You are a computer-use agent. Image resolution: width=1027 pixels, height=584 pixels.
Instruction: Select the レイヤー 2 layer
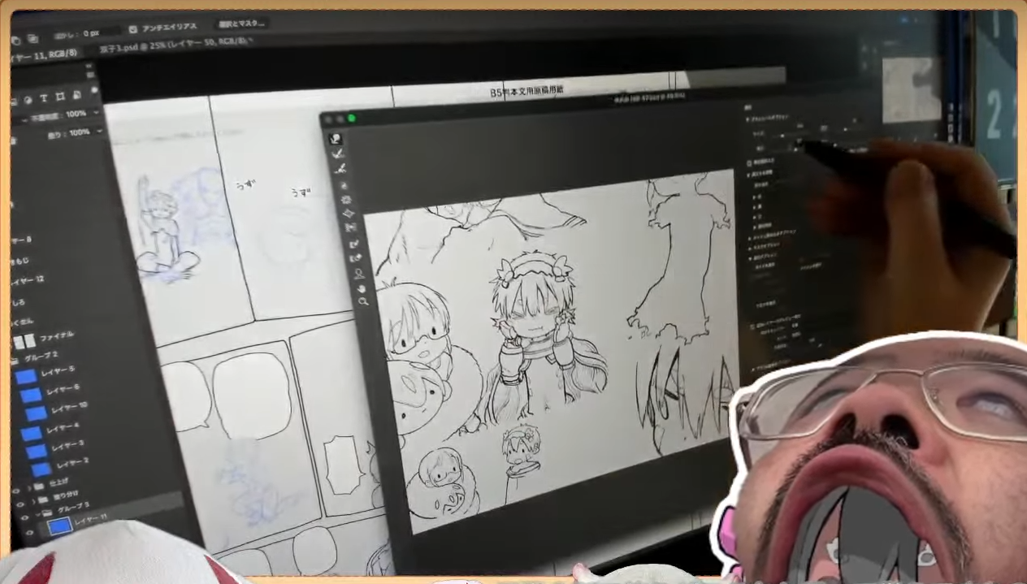71,463
